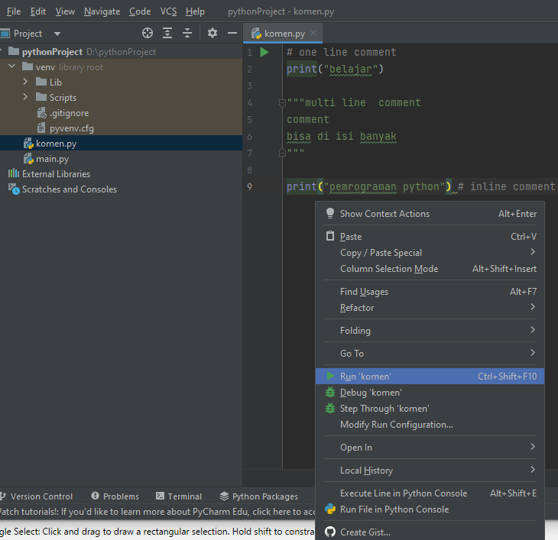The image size is (558, 540).
Task: Open the Navigate menu
Action: [102, 11]
